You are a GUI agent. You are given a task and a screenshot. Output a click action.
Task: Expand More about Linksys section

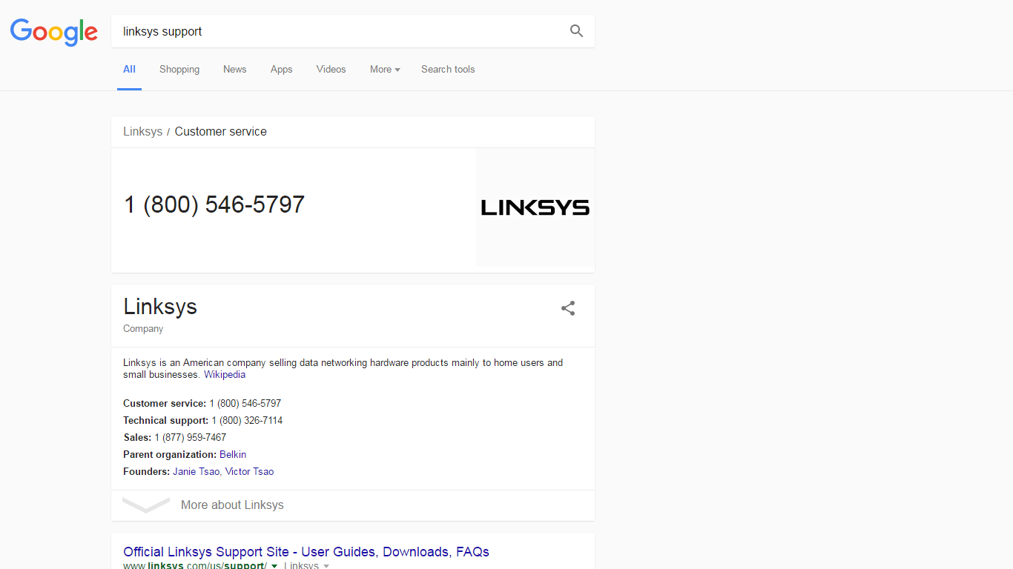pos(232,505)
